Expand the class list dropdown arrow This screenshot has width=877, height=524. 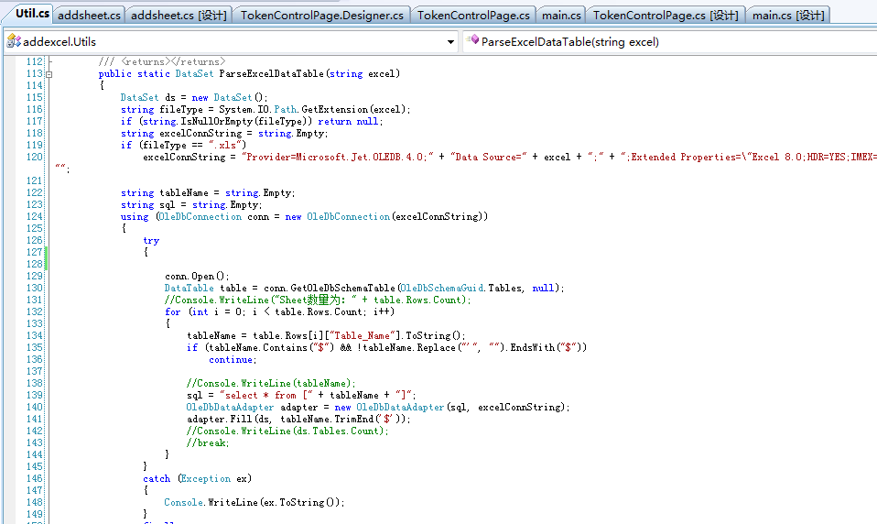pyautogui.click(x=450, y=41)
